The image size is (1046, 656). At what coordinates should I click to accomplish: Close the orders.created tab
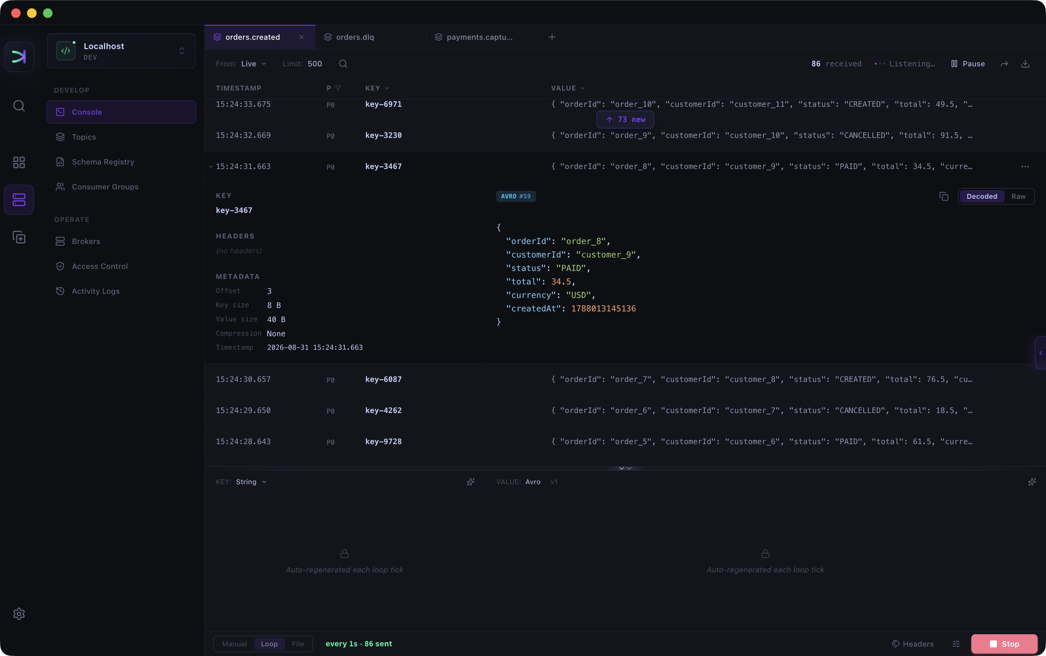coord(301,37)
